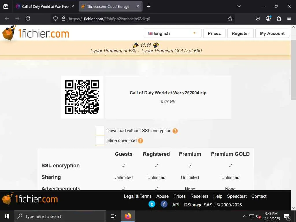Click the site security padlock icon
The image size is (296, 222).
64,18
